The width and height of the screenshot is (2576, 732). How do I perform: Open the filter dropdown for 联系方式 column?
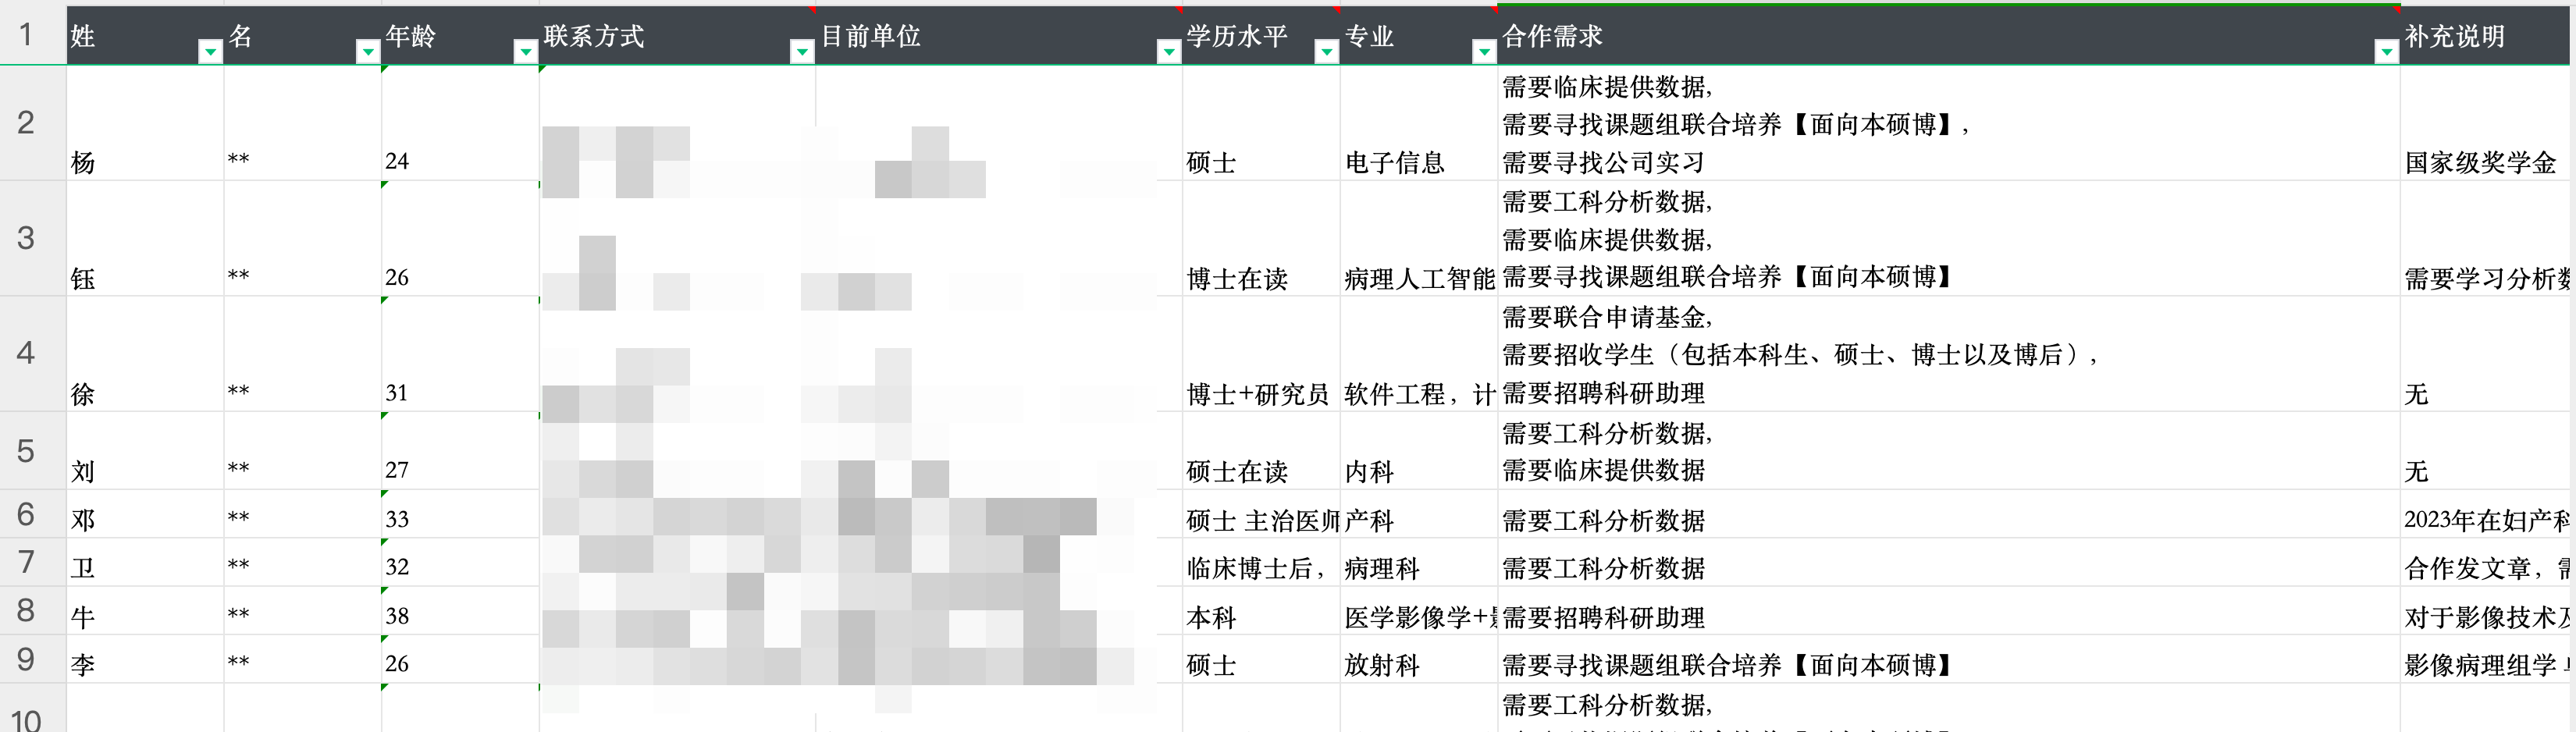(802, 52)
